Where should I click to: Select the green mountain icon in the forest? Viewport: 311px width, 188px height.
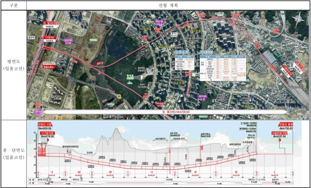point(129,82)
